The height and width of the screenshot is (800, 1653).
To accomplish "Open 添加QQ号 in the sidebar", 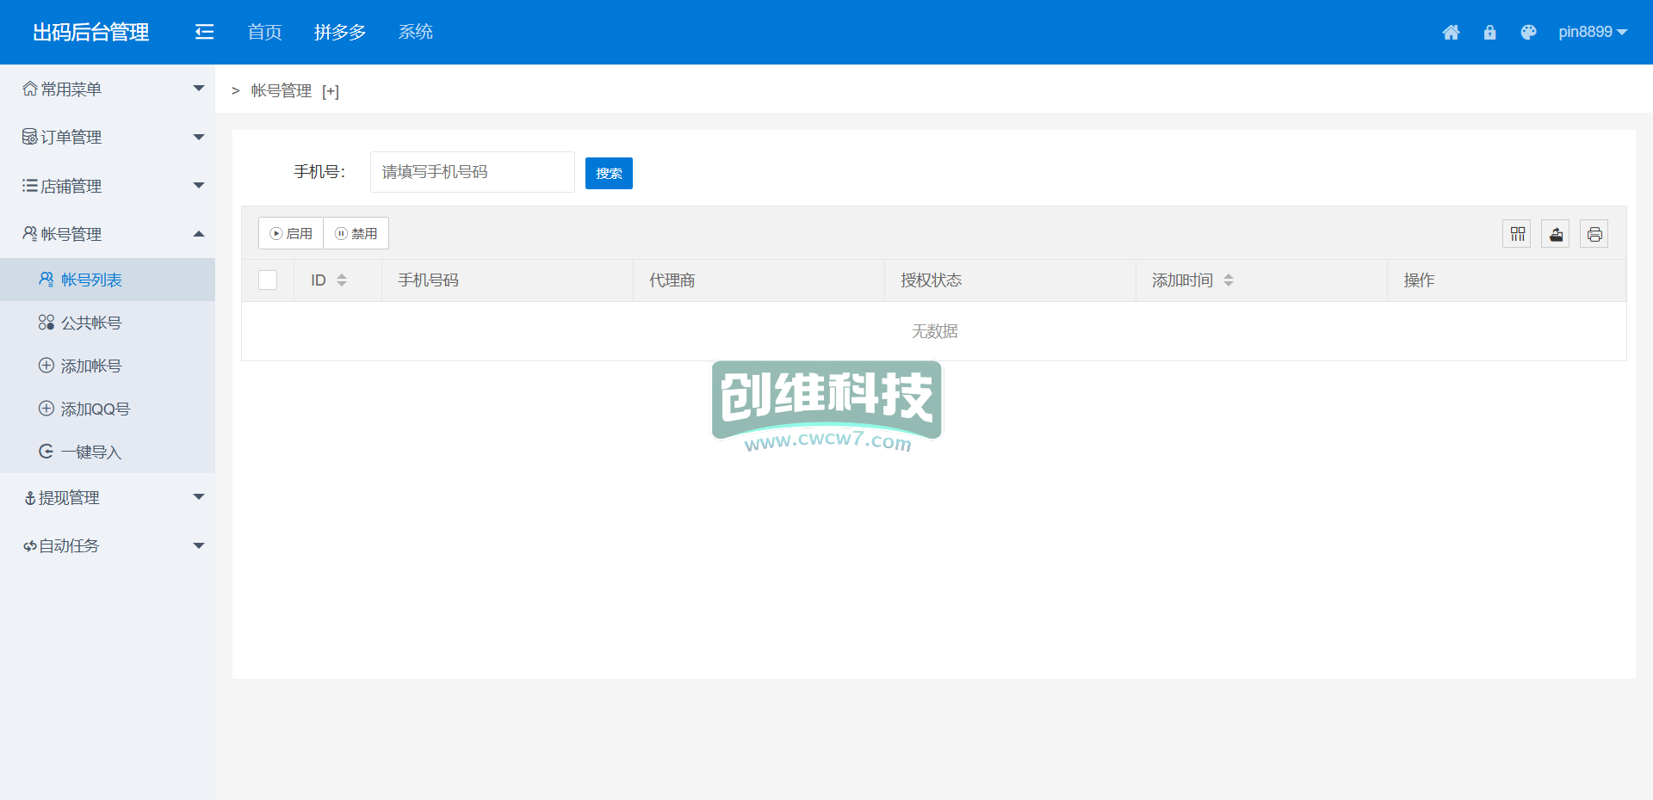I will click(95, 409).
